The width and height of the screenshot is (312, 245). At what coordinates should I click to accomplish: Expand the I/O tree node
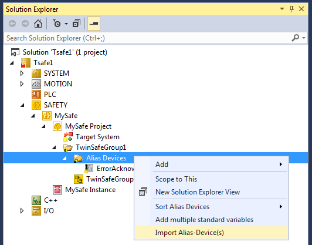(x=22, y=211)
